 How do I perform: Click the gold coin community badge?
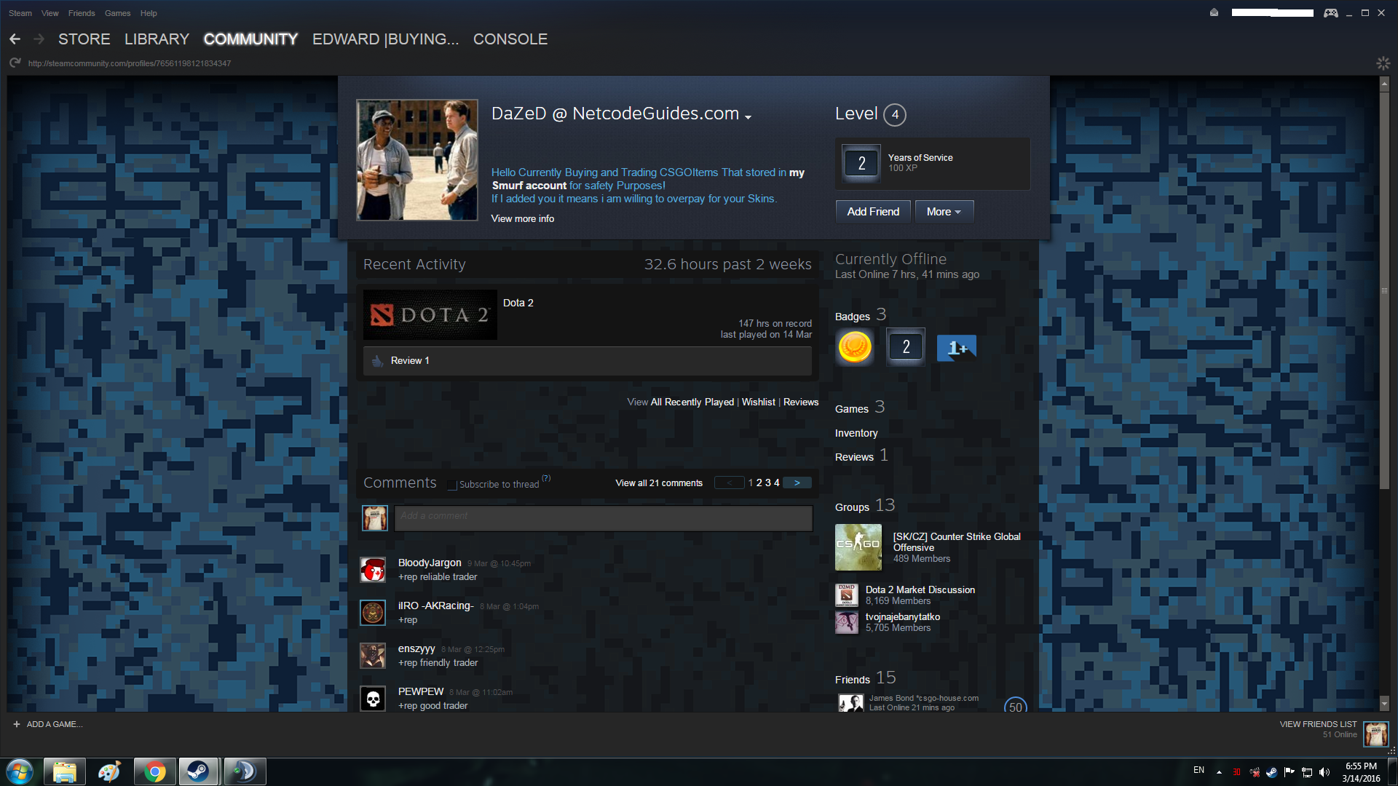tap(855, 347)
